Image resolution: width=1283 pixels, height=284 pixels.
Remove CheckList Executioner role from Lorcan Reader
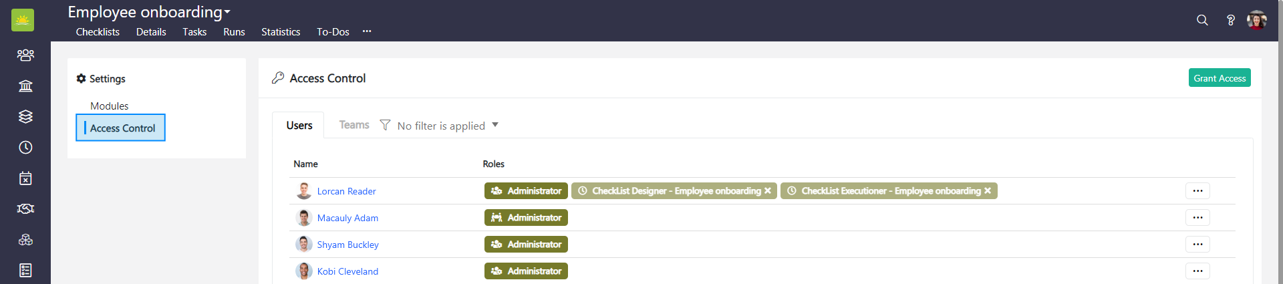coord(988,191)
